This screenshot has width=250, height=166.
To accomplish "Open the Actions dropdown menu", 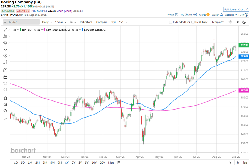I will pyautogui.click(x=231, y=15).
